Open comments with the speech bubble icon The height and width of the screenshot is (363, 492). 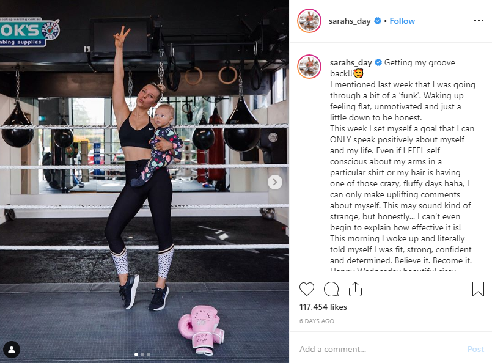[331, 289]
